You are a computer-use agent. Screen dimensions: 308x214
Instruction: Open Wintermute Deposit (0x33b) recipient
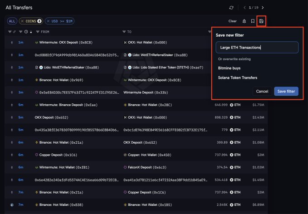pyautogui.click(x=146, y=92)
